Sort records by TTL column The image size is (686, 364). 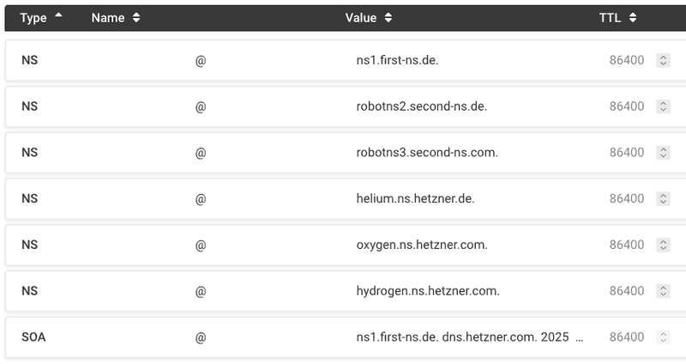[617, 17]
